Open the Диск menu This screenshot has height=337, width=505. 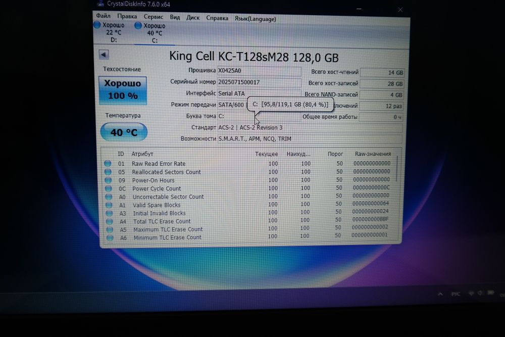click(193, 17)
